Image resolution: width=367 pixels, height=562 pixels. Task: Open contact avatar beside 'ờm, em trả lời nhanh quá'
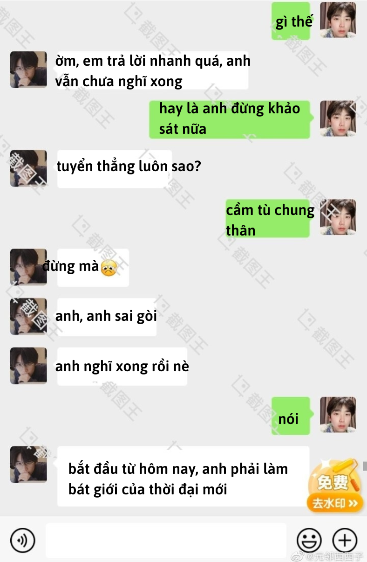click(x=29, y=70)
